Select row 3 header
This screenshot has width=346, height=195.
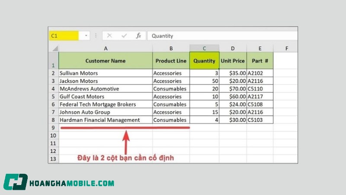(x=53, y=81)
